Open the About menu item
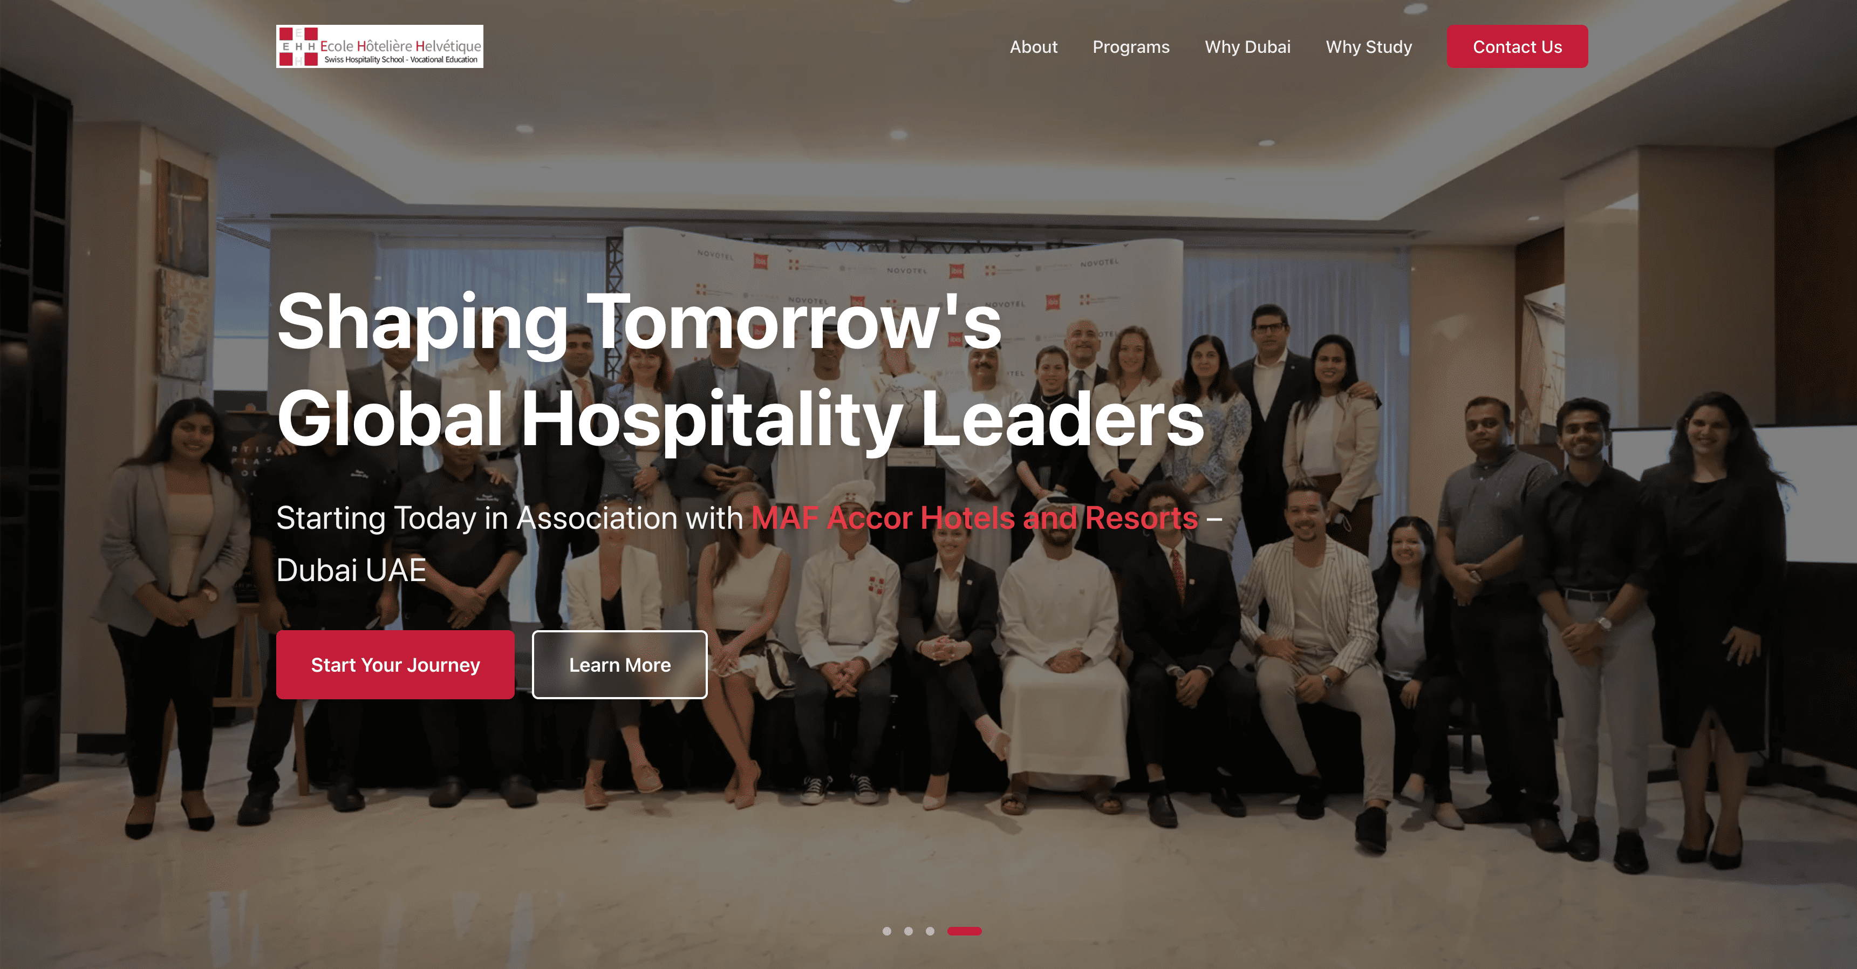 click(1033, 47)
